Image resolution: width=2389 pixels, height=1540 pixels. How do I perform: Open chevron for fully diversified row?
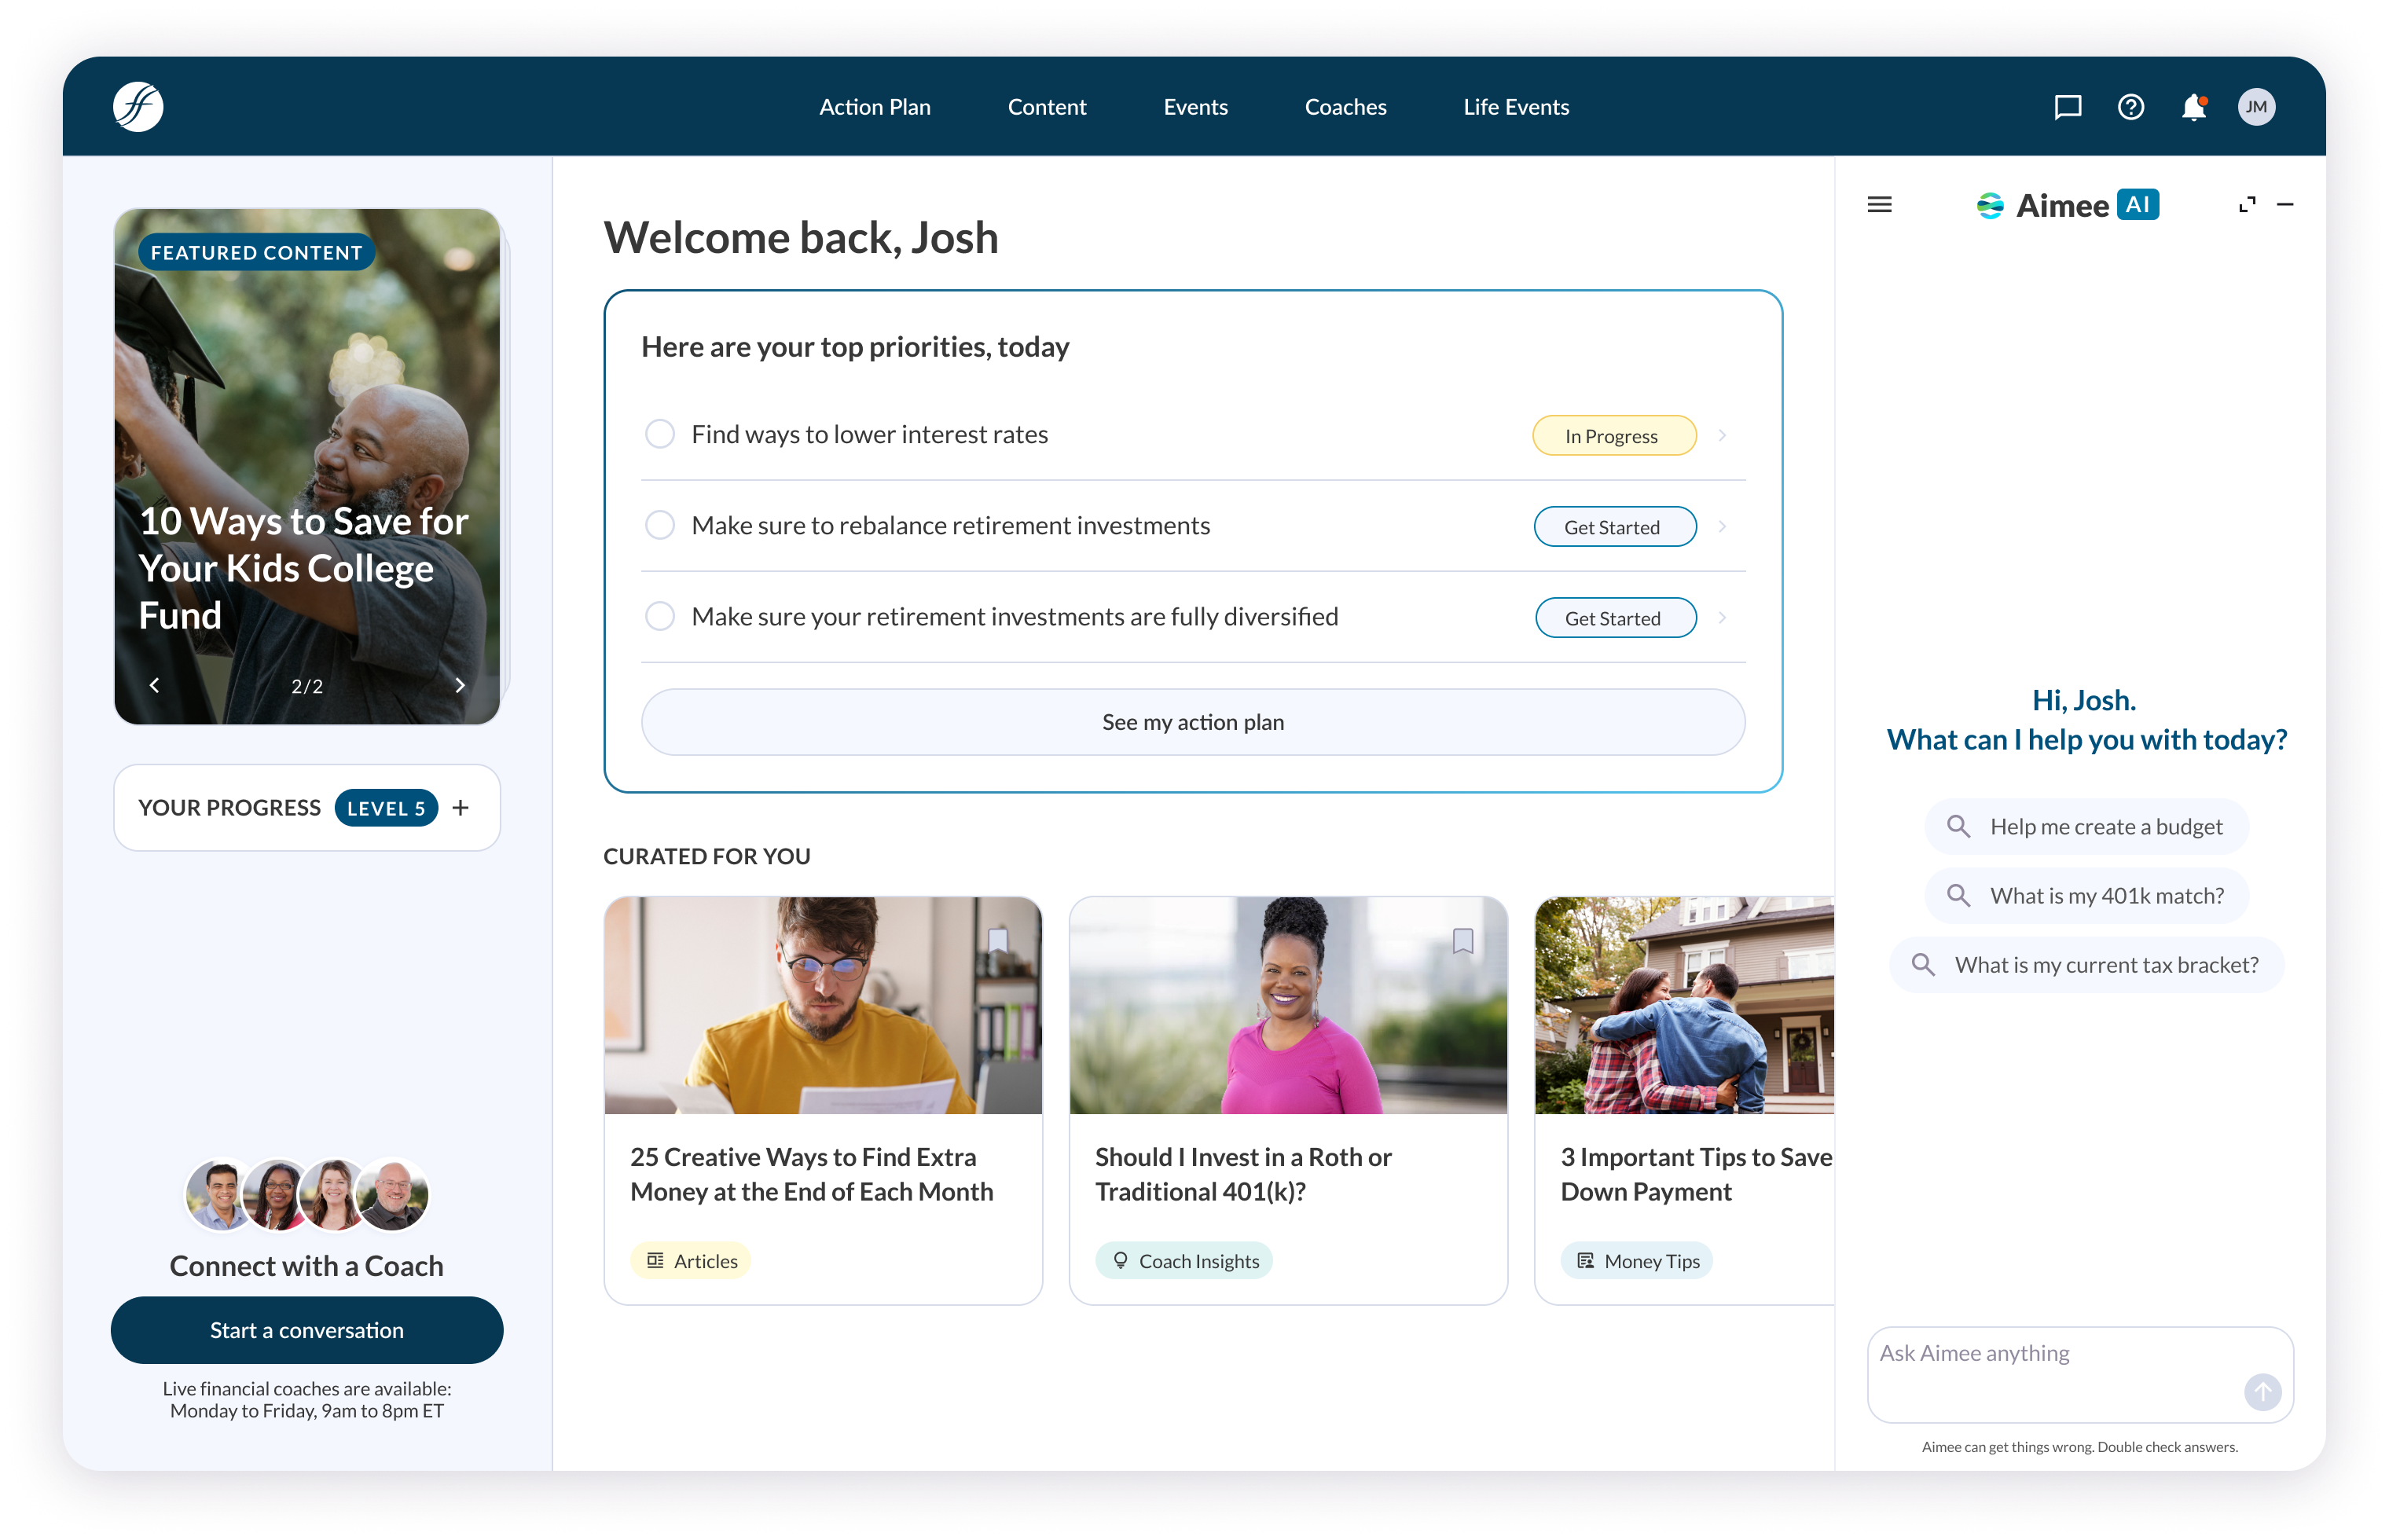point(1722,617)
